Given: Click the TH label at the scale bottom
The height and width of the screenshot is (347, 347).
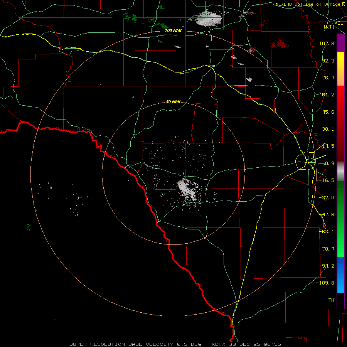Looking at the screenshot, I should coord(331,300).
